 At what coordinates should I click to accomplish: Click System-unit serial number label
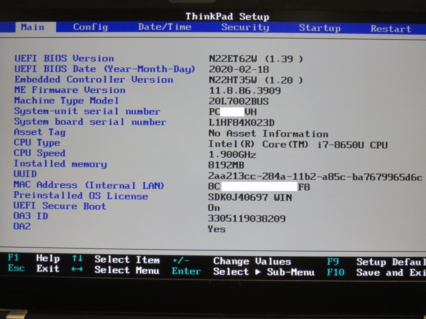[x=87, y=111]
